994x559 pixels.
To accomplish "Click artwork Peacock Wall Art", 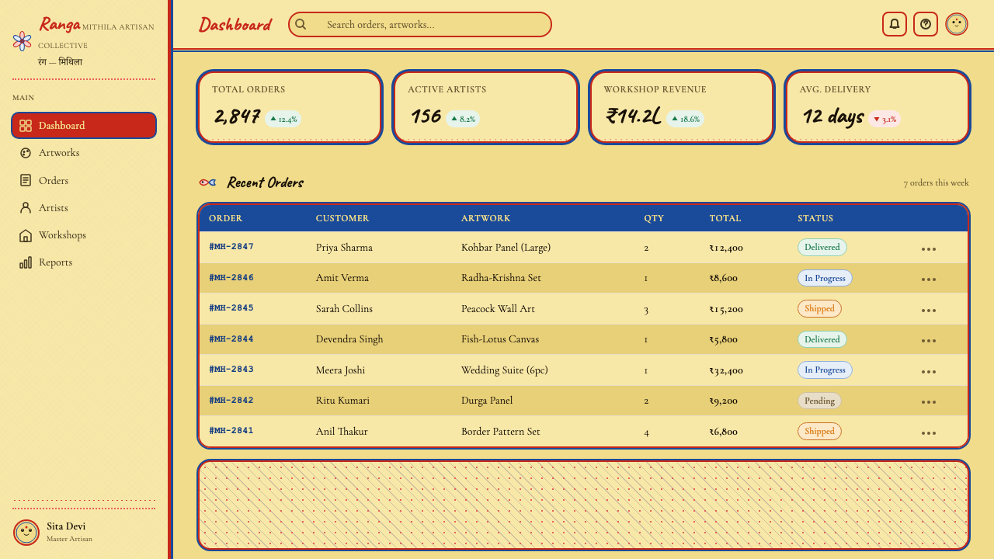I will [x=498, y=309].
